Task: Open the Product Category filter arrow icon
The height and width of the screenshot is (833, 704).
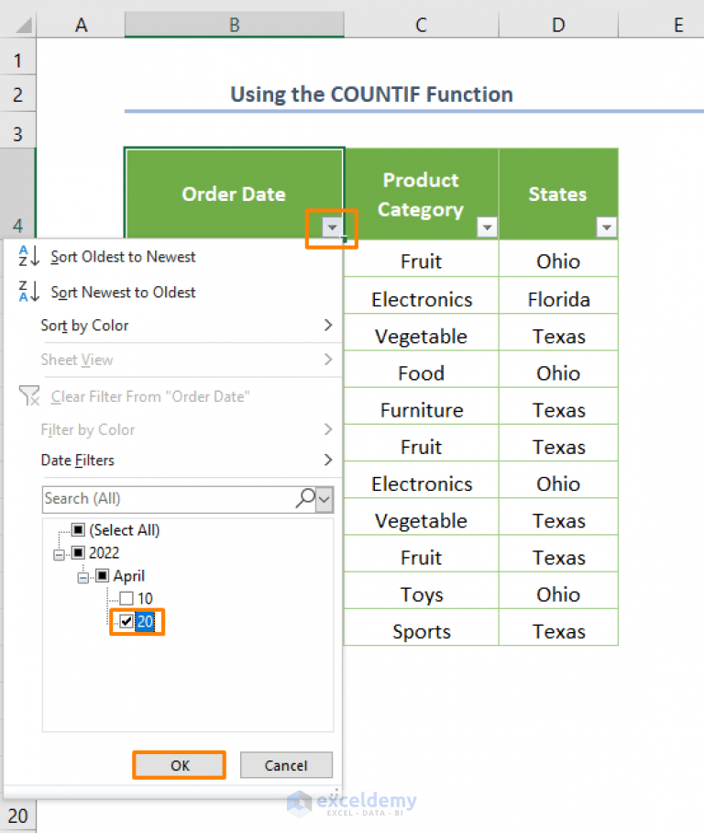Action: (487, 227)
